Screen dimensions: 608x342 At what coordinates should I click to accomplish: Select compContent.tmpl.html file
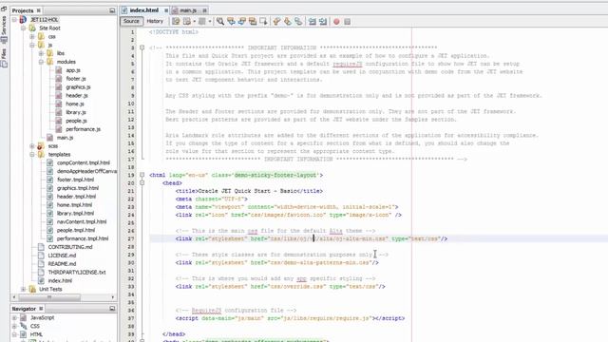[84, 162]
